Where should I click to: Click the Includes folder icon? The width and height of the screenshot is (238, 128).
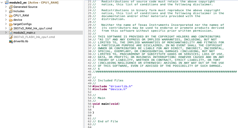coord(11,11)
